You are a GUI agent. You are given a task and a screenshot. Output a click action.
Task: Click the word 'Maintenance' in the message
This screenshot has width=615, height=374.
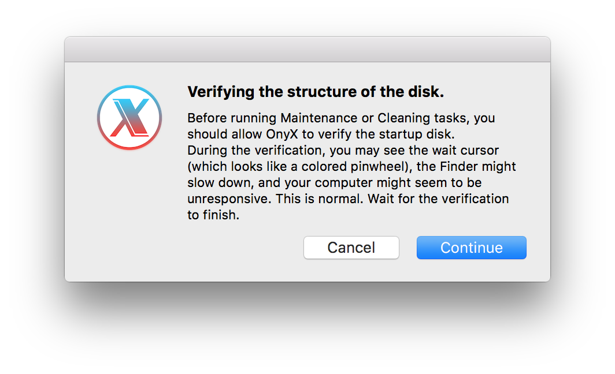319,118
